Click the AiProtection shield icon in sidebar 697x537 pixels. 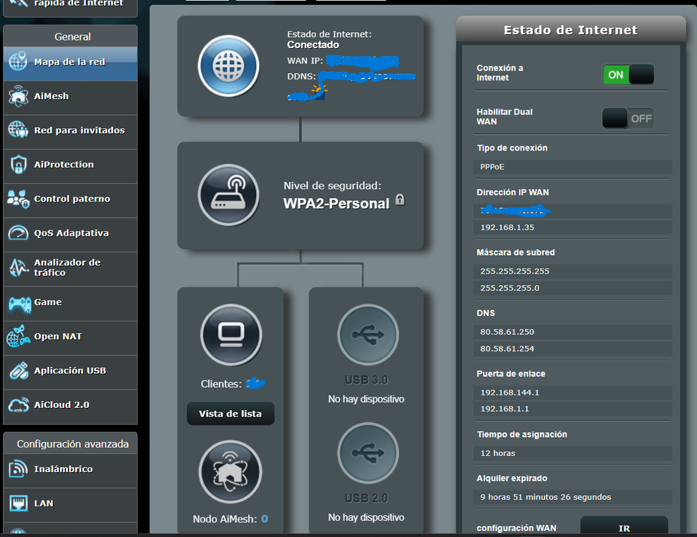point(18,165)
